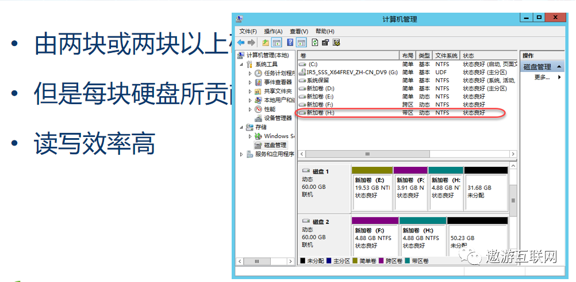The image size is (576, 282).
Task: Click the disk view vertical scrollbar thumb
Action: [513, 201]
